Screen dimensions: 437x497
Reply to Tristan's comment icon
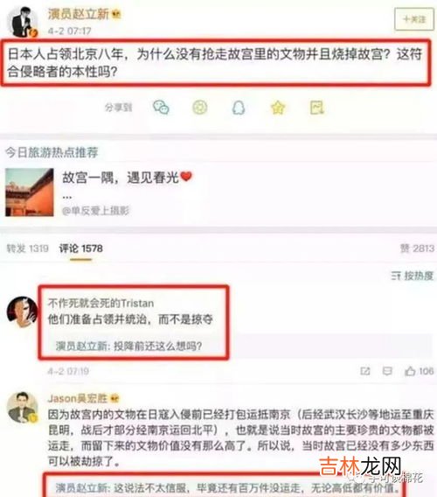387,371
